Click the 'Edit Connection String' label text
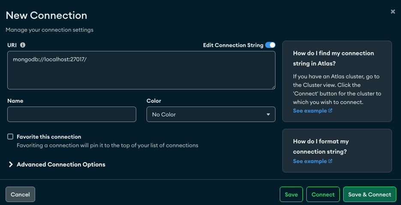Screen dimensions: 401x205 point(233,45)
